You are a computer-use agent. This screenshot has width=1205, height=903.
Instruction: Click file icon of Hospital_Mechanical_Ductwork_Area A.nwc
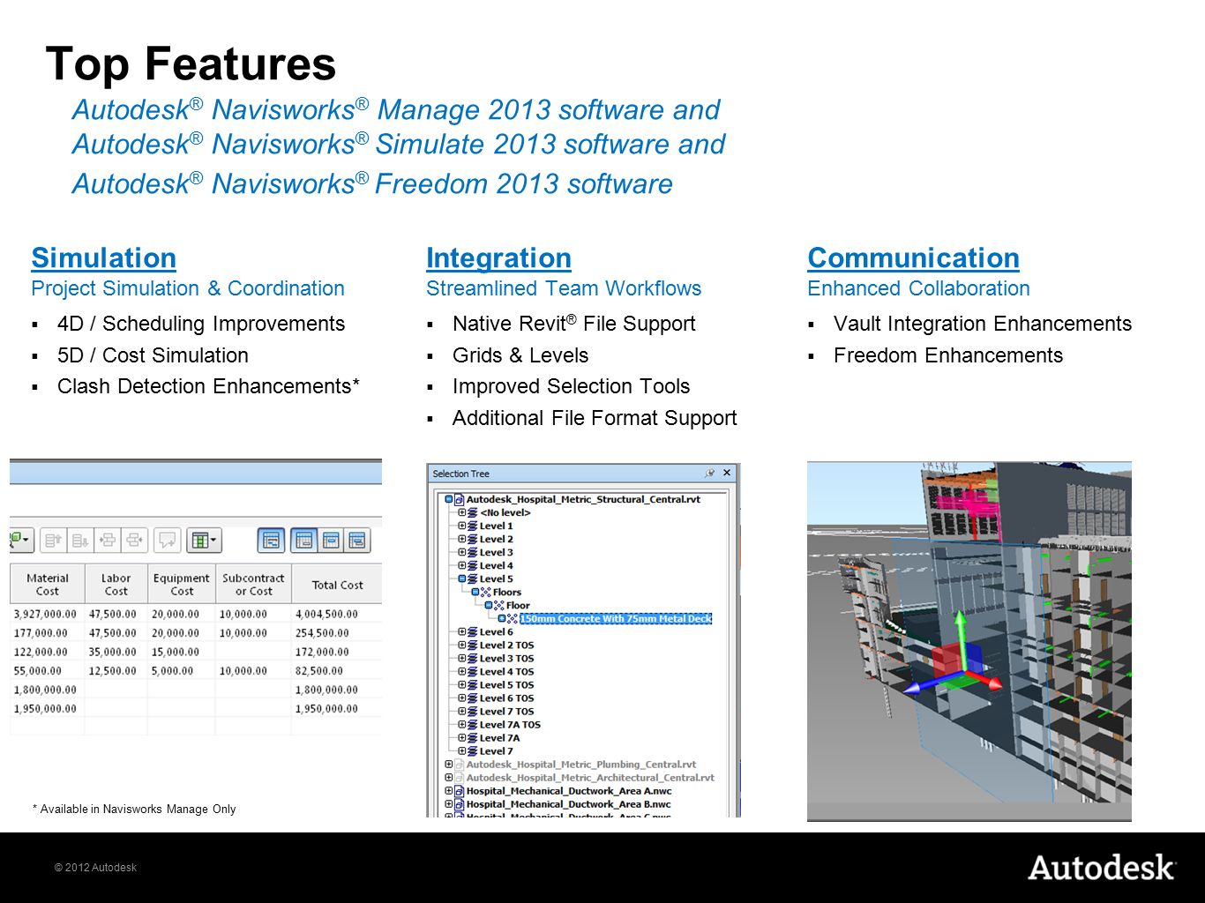[x=460, y=790]
